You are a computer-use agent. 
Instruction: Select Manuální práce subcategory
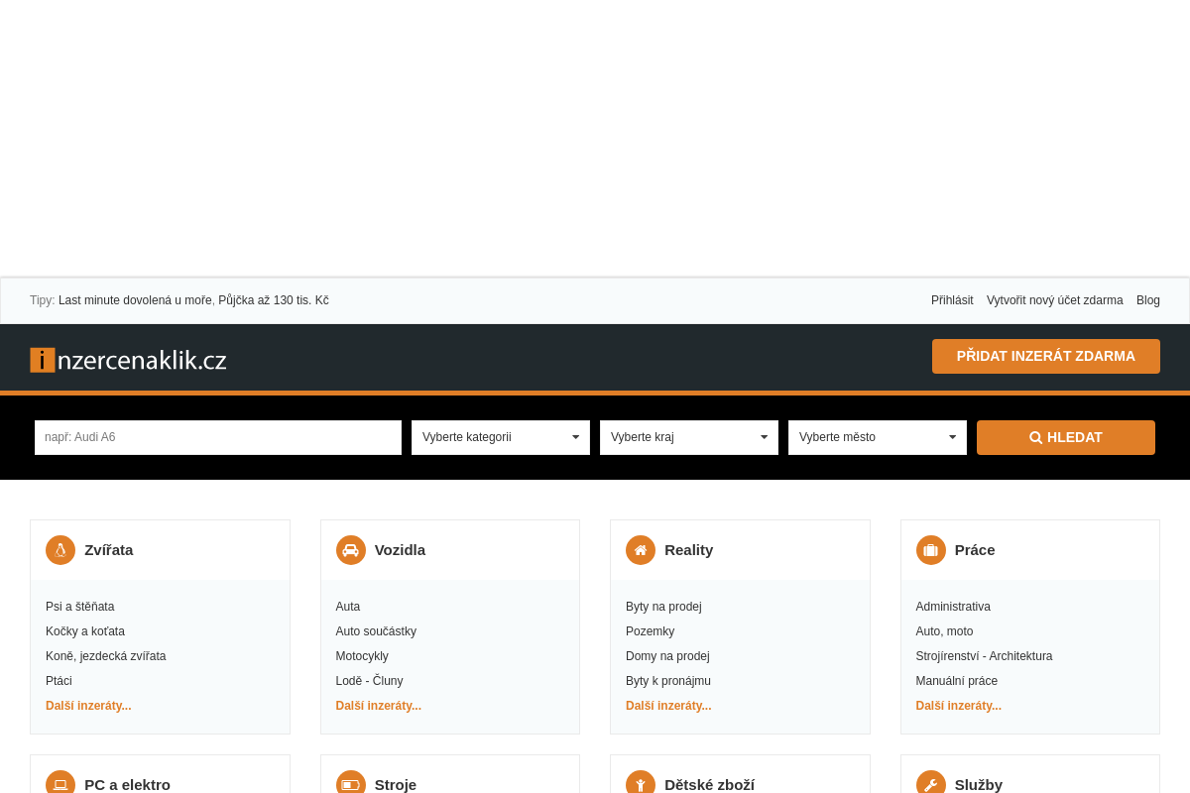coord(957,681)
